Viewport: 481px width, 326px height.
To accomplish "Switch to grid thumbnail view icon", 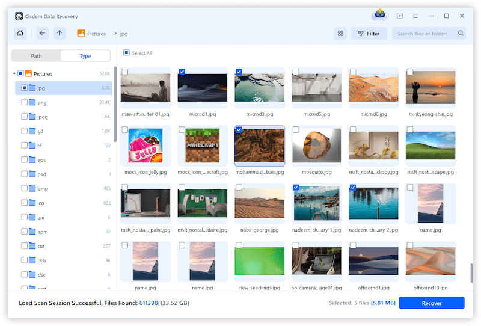I will pyautogui.click(x=340, y=34).
